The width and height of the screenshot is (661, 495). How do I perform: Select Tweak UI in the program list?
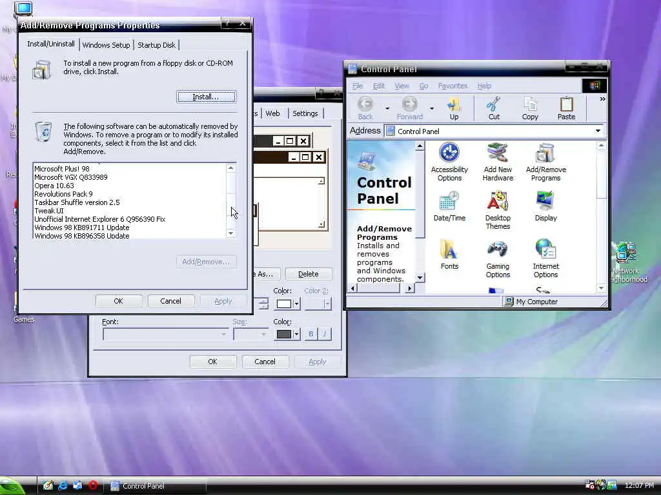[49, 211]
